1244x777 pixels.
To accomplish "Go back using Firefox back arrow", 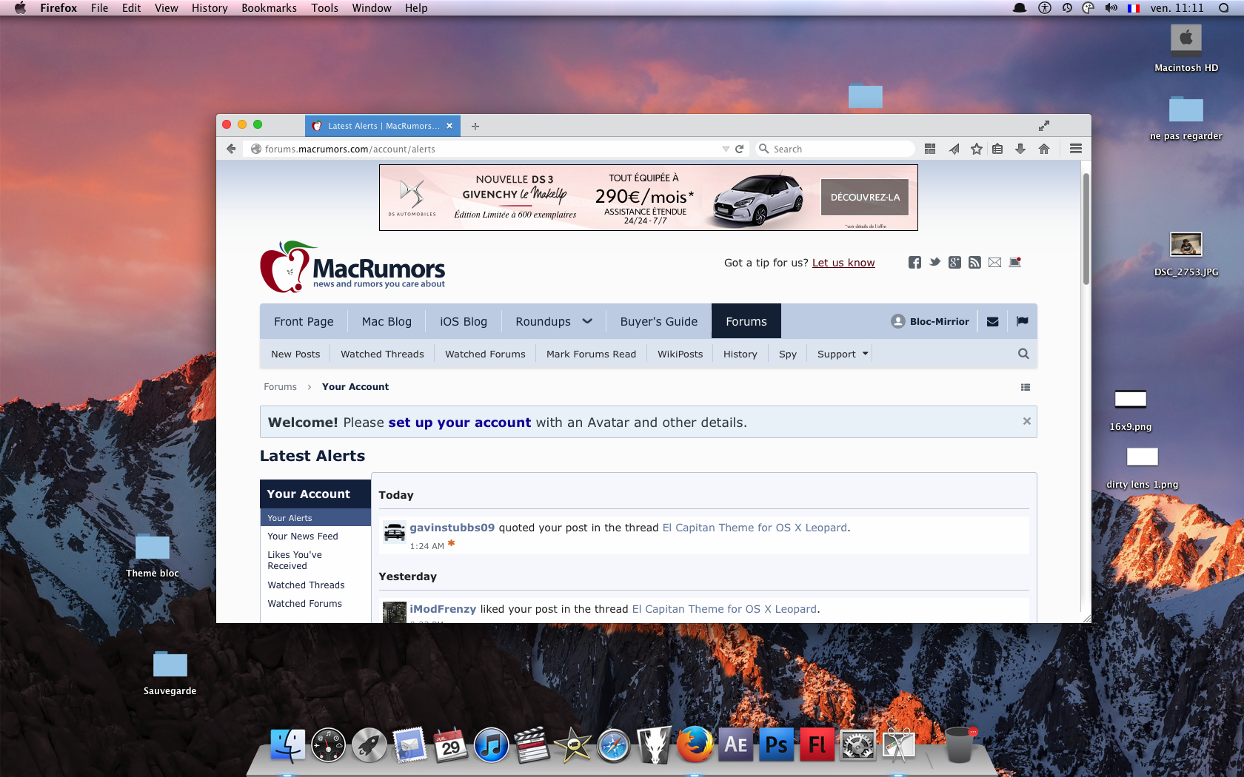I will (231, 149).
